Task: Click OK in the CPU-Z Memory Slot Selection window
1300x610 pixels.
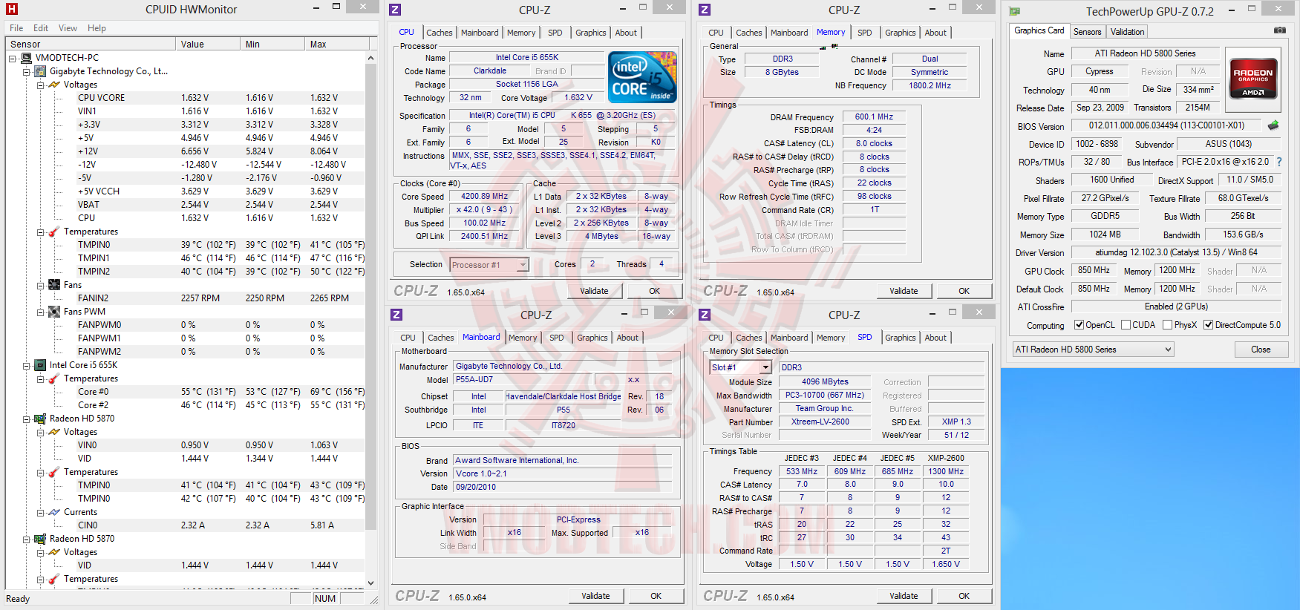Action: tap(964, 596)
